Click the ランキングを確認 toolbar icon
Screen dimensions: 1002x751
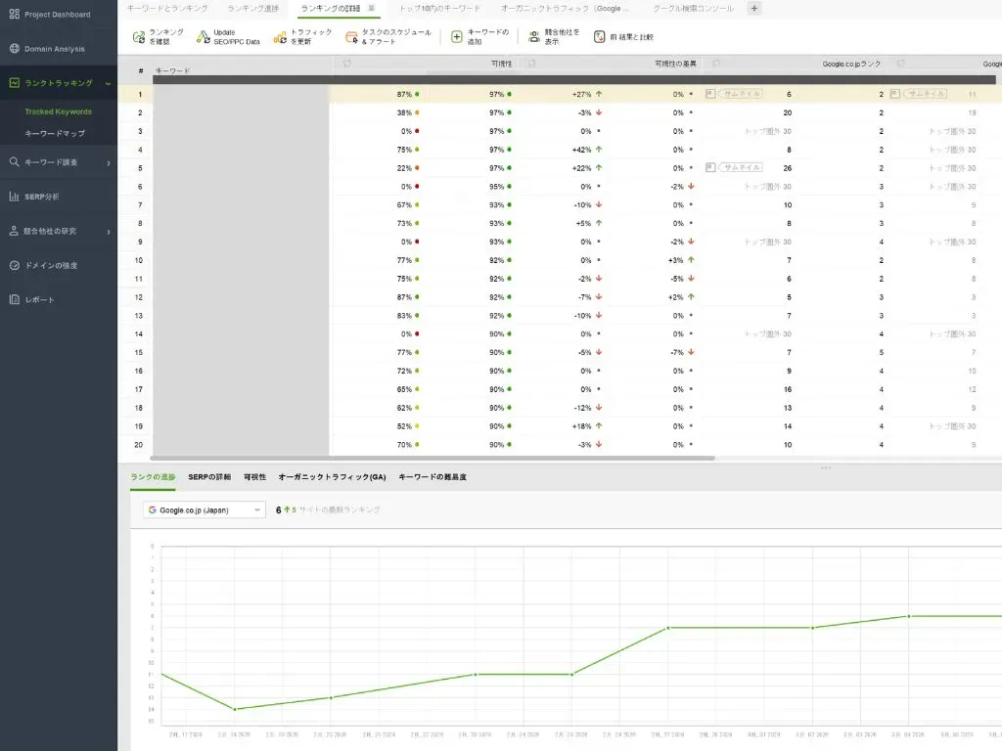[139, 37]
